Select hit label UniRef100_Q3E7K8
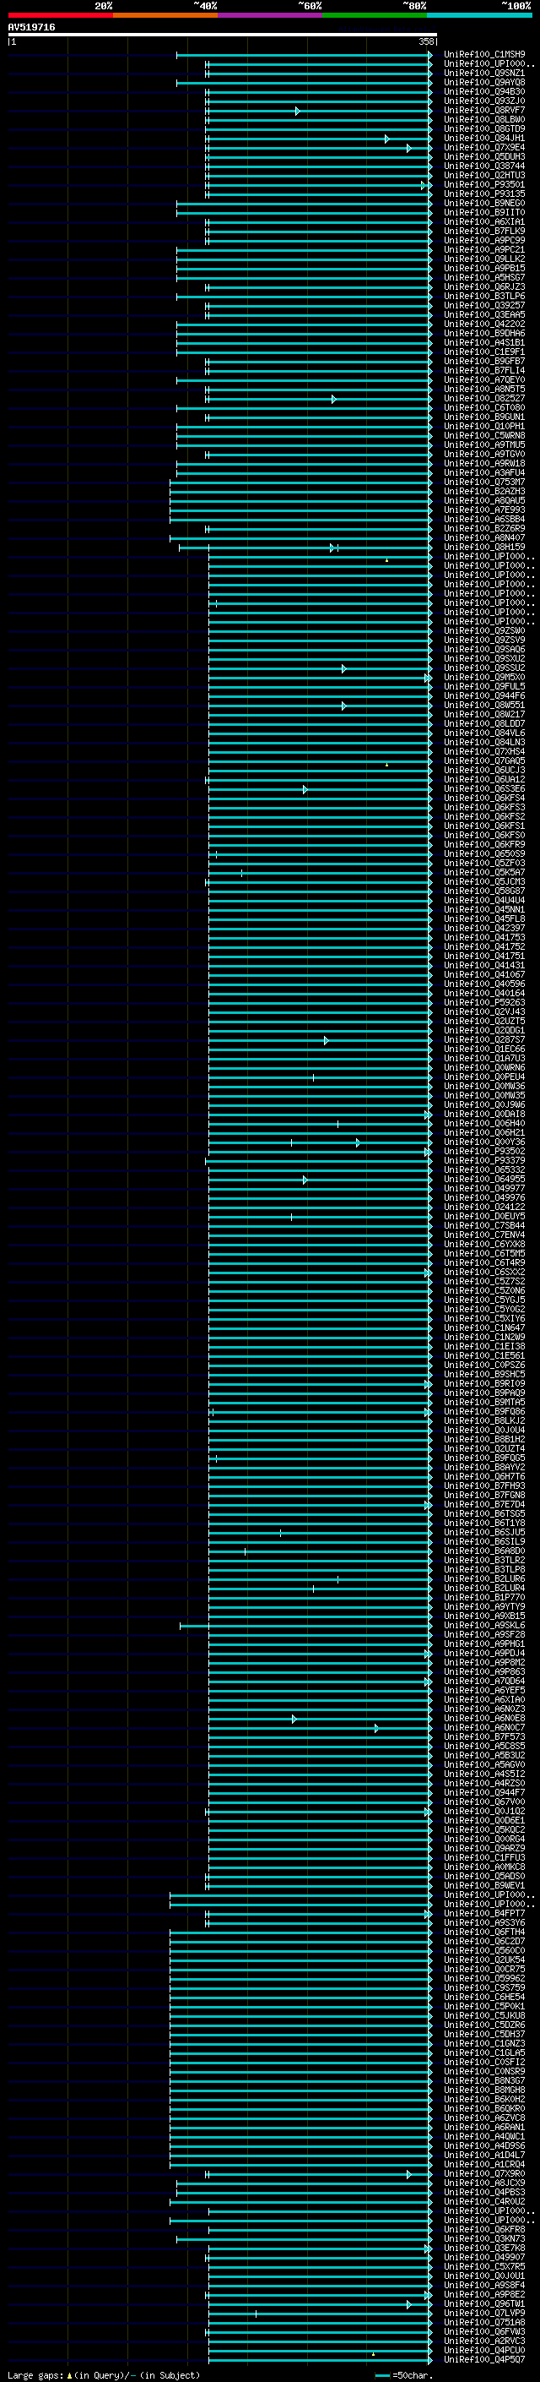 (x=483, y=2247)
